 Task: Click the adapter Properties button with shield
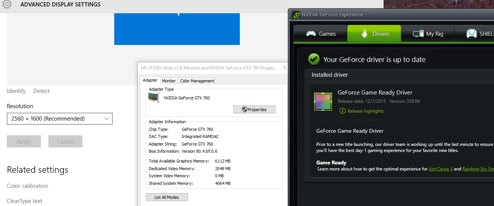tap(254, 110)
